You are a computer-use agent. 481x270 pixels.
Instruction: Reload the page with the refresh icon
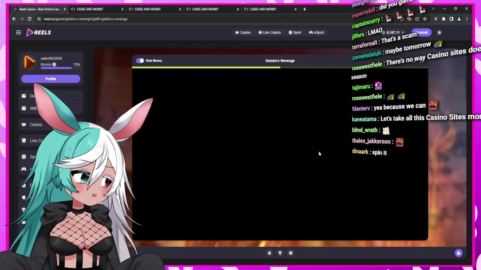pyautogui.click(x=29, y=19)
